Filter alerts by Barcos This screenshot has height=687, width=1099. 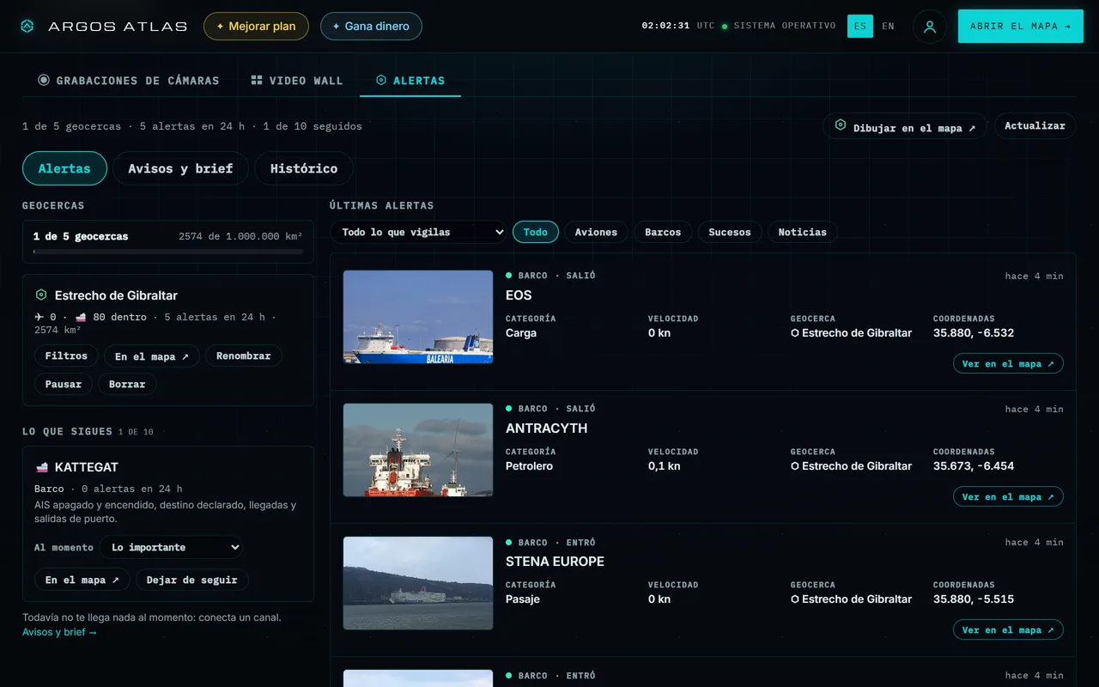(663, 232)
